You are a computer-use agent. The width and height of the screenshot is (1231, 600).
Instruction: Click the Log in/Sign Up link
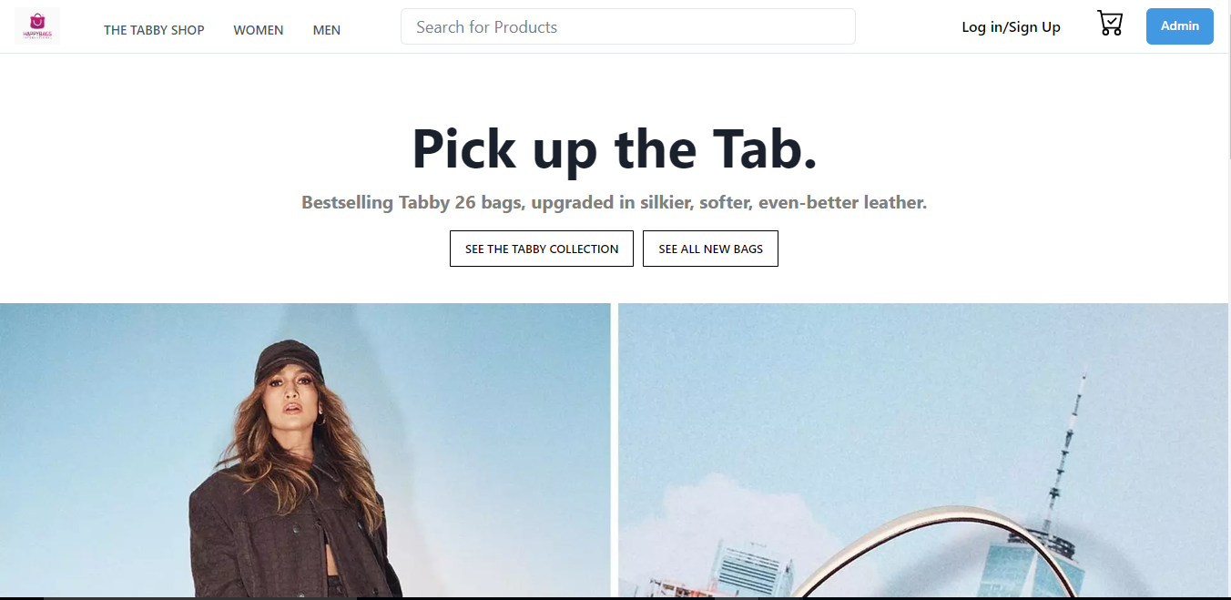pyautogui.click(x=1011, y=27)
